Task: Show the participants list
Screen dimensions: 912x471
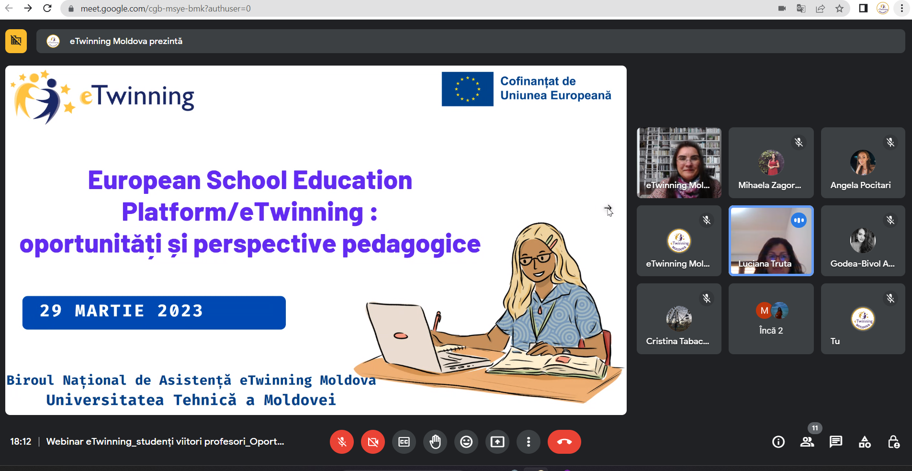Action: pyautogui.click(x=807, y=442)
